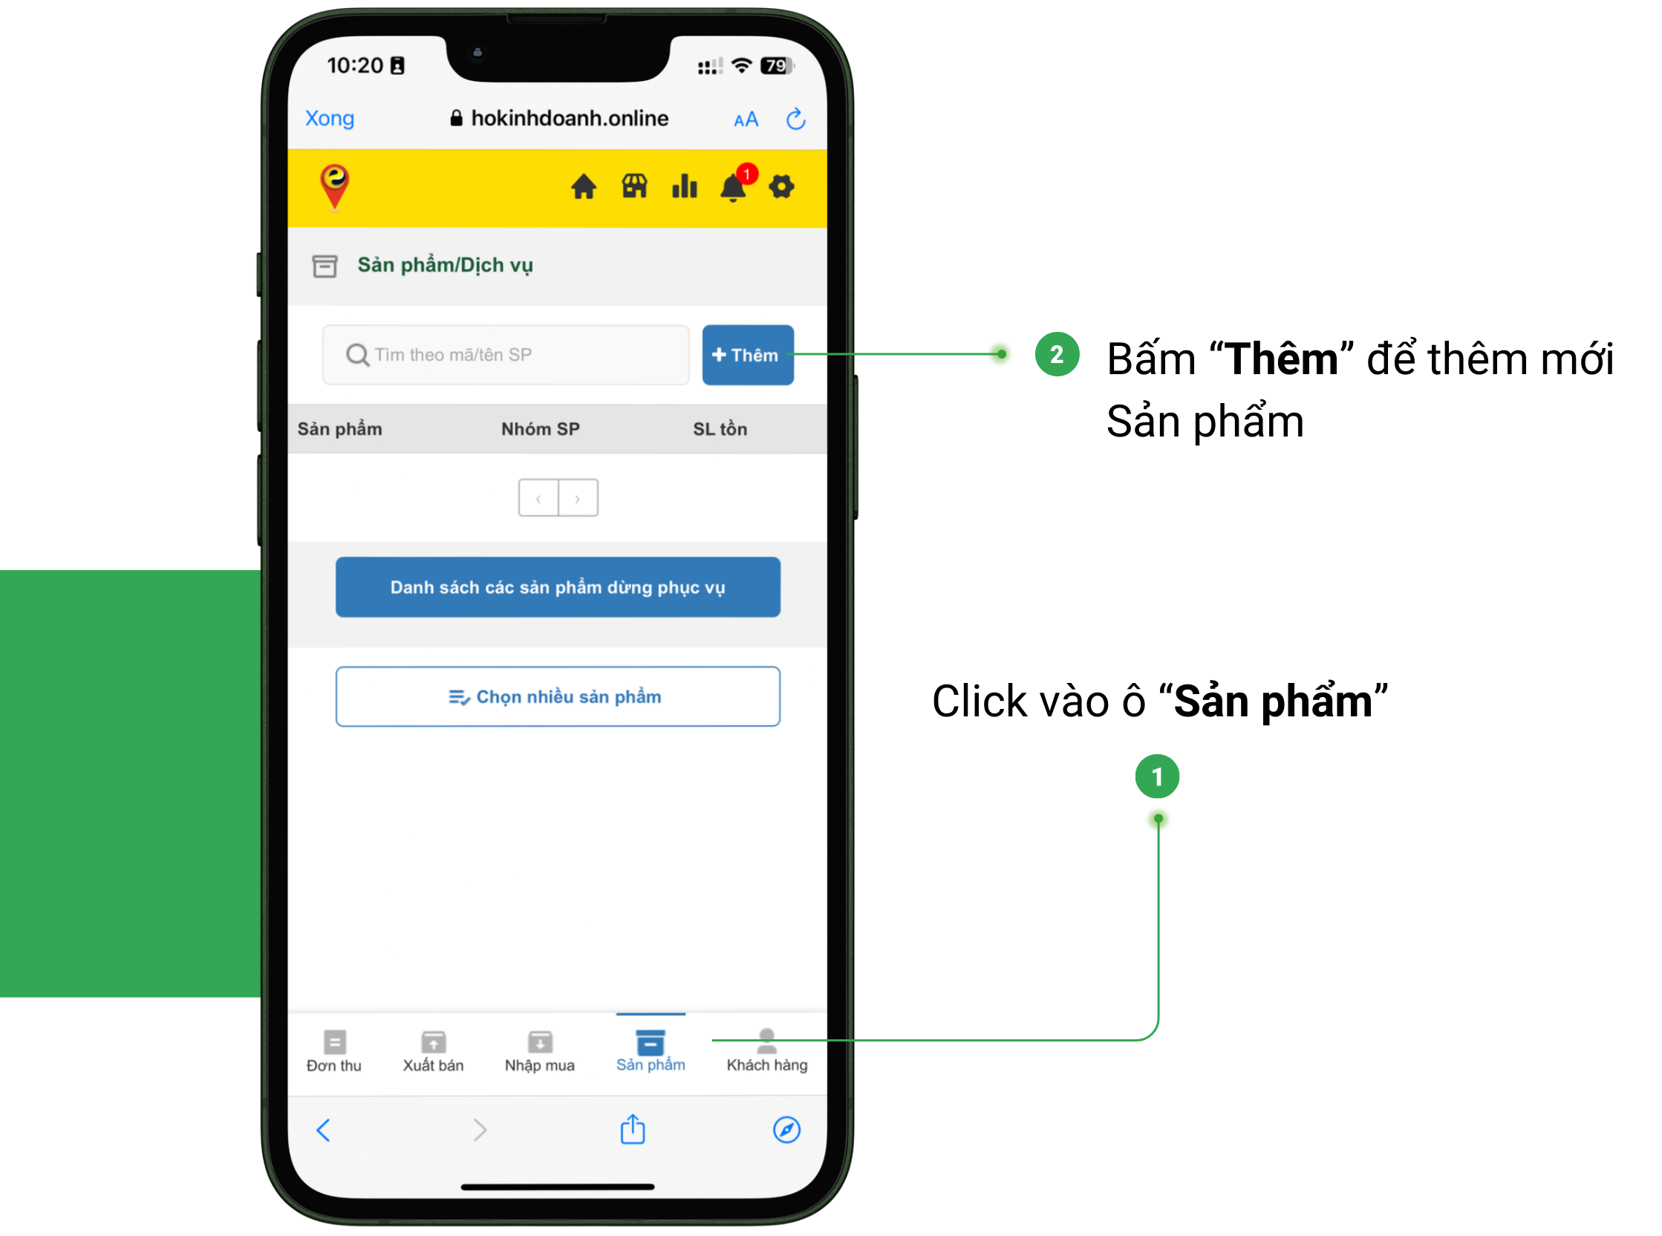Screen dimensions: 1662x1236
Task: Tap the Settings gear icon
Action: point(781,186)
